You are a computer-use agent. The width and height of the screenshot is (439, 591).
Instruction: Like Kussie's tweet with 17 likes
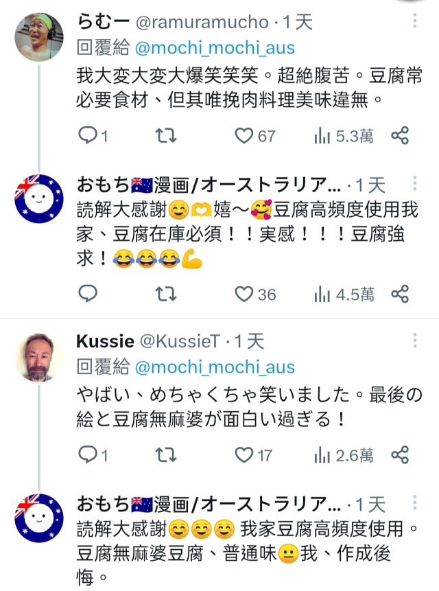pos(244,454)
